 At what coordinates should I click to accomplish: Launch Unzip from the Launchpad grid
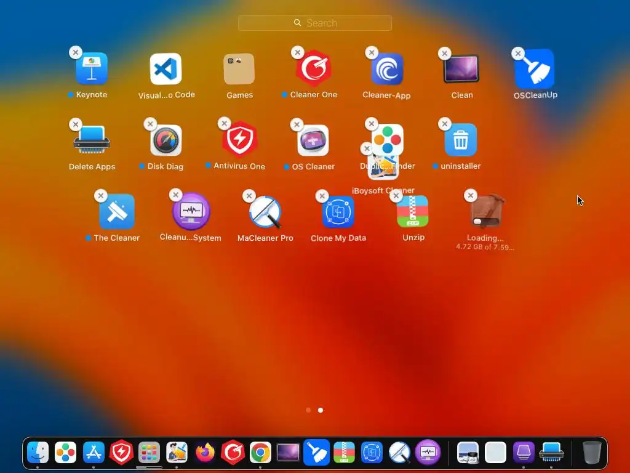coord(413,211)
